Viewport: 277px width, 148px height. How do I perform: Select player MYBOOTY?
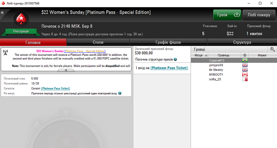216,75
